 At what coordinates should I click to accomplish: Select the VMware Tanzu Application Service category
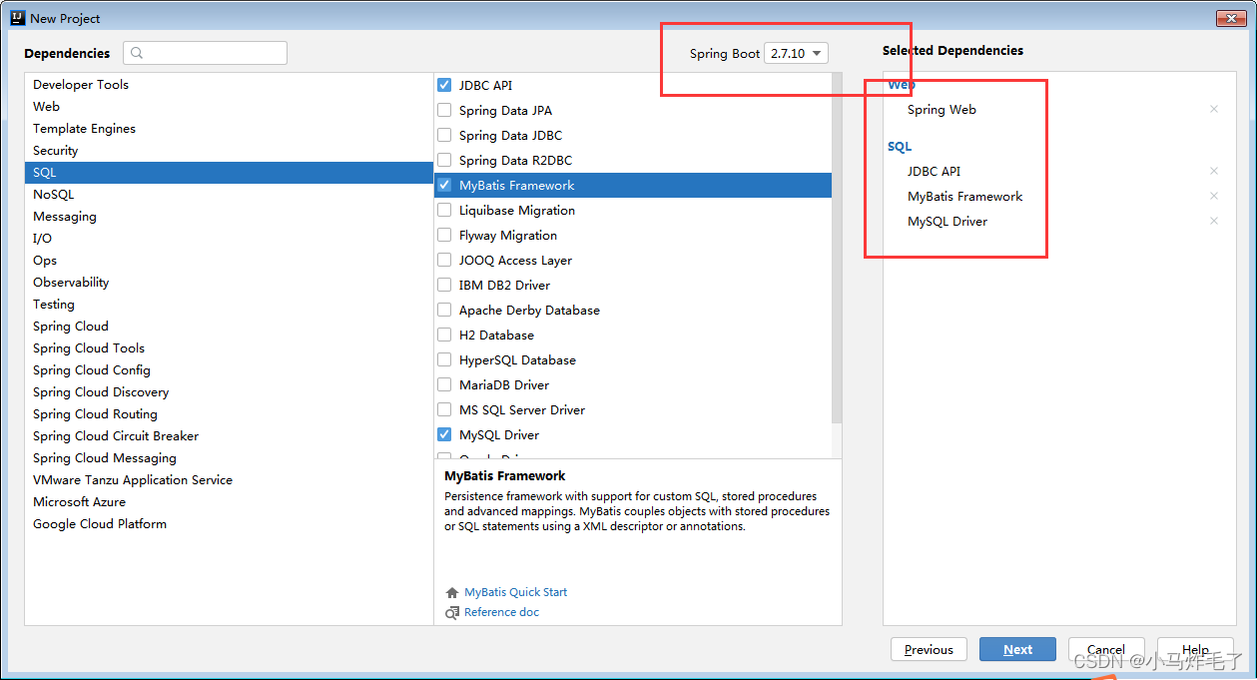point(229,480)
